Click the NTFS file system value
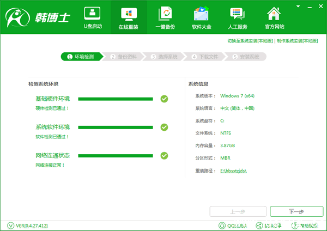This screenshot has height=231, width=327. point(226,133)
